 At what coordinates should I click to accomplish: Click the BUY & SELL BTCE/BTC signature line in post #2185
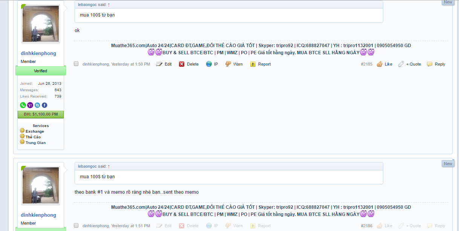point(261,52)
